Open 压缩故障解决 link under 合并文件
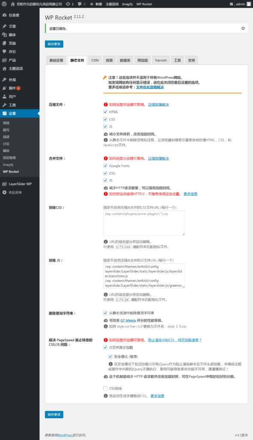Screen dimensions: 253x440 click(158, 158)
